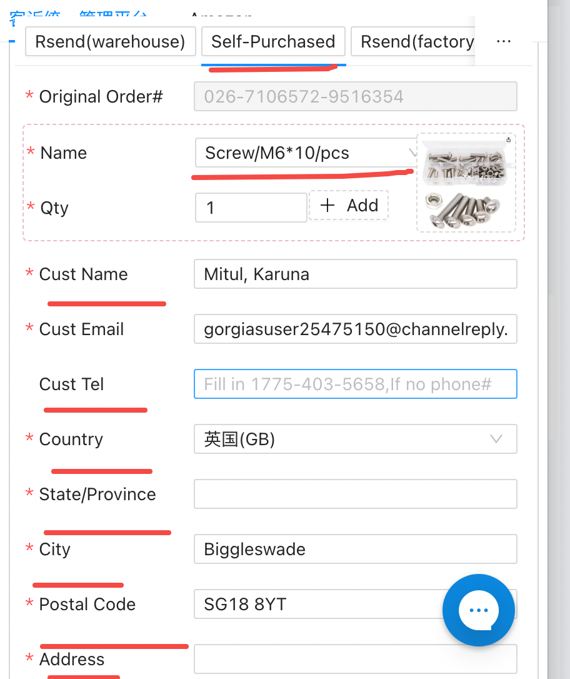The width and height of the screenshot is (570, 679).
Task: Focus the Cust Tel phone field
Action: [x=355, y=384]
